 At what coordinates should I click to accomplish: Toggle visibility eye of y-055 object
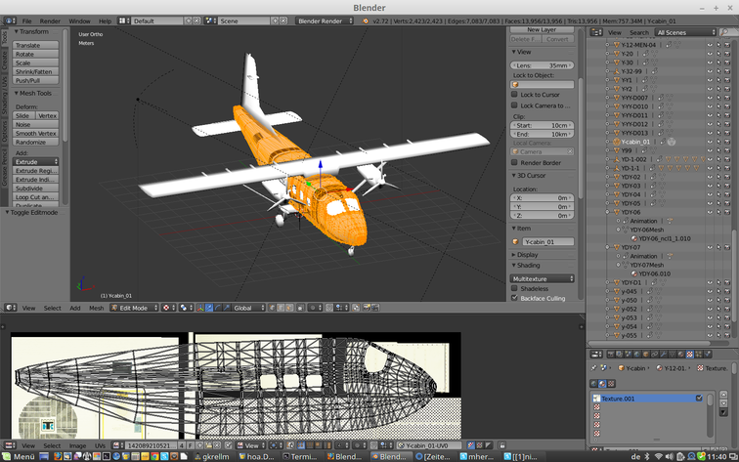[x=710, y=335]
